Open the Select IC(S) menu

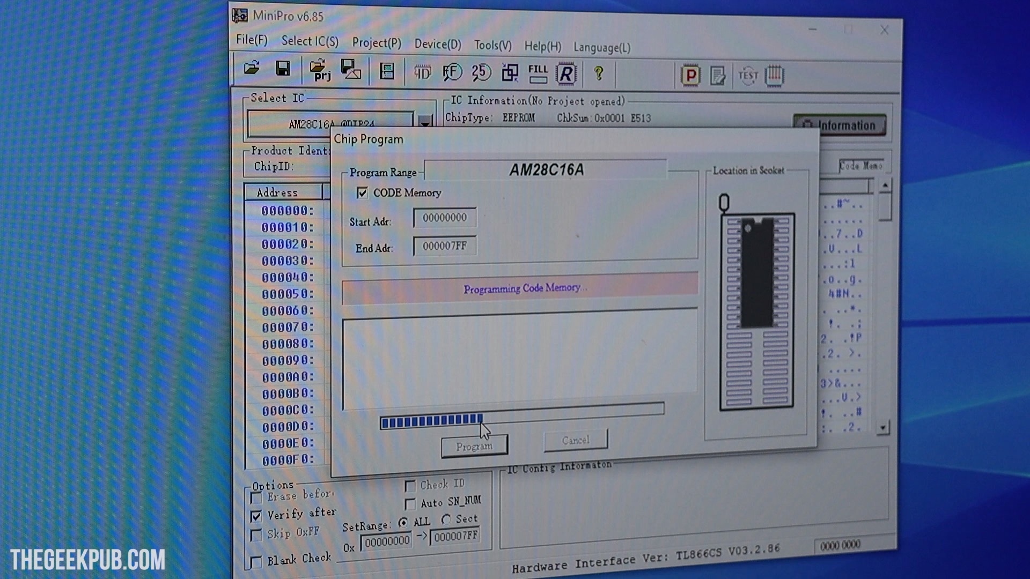310,41
